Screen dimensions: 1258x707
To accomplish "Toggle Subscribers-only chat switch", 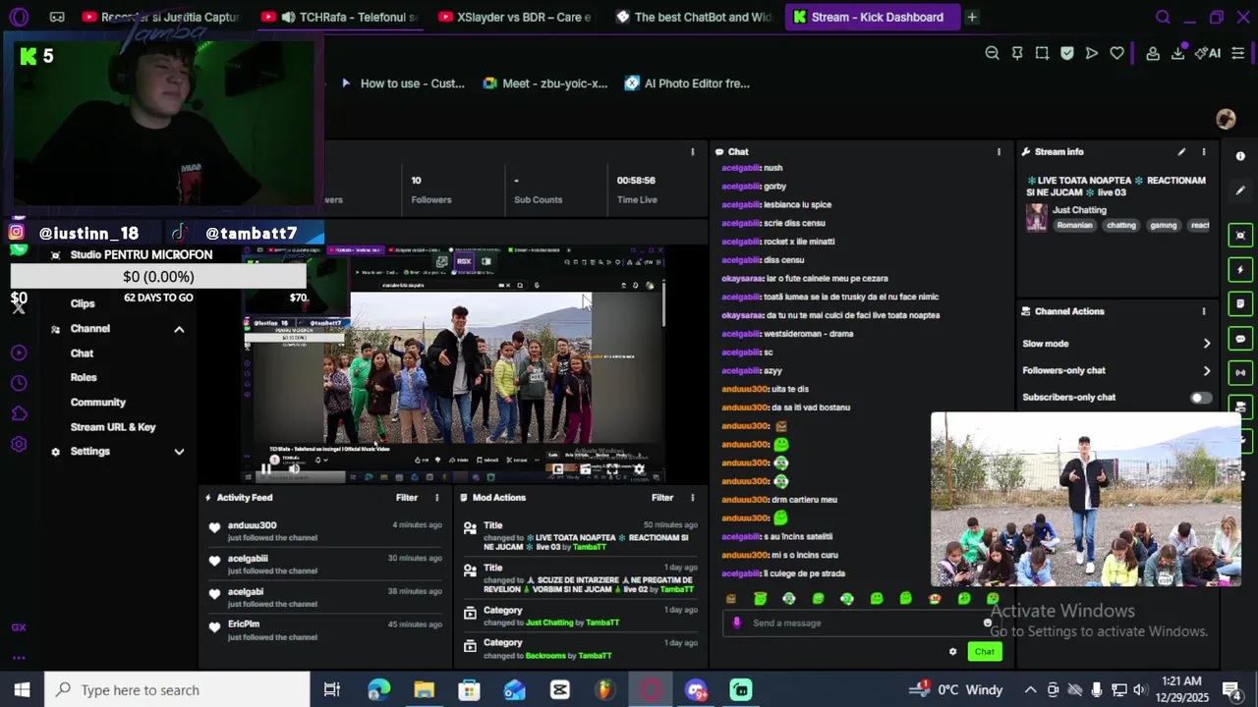I will 1201,398.
